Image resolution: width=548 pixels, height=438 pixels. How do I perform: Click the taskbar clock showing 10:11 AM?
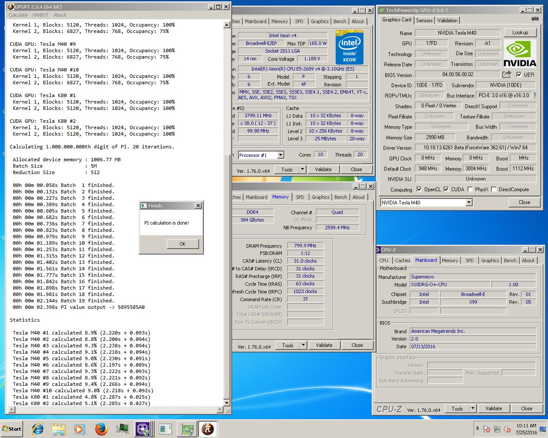[526, 429]
